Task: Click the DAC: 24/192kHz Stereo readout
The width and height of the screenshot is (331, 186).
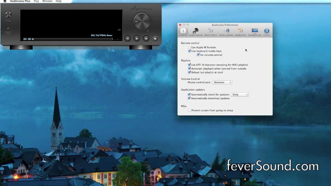Action: pos(101,35)
